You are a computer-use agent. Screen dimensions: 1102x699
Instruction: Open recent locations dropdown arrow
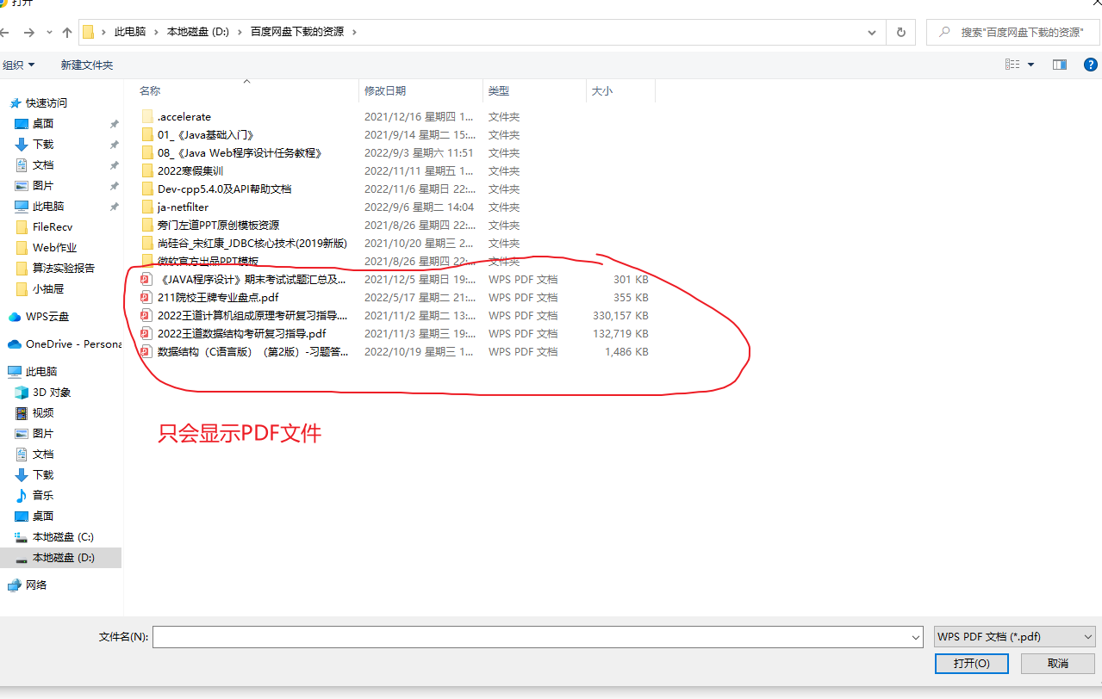coord(47,33)
